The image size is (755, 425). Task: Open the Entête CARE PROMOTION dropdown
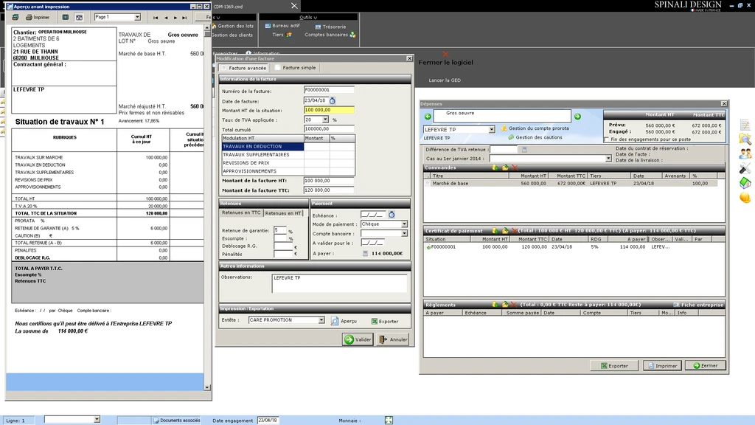pos(321,320)
